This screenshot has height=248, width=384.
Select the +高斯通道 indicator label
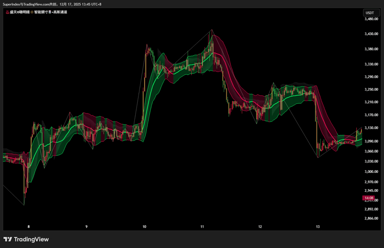coord(59,12)
